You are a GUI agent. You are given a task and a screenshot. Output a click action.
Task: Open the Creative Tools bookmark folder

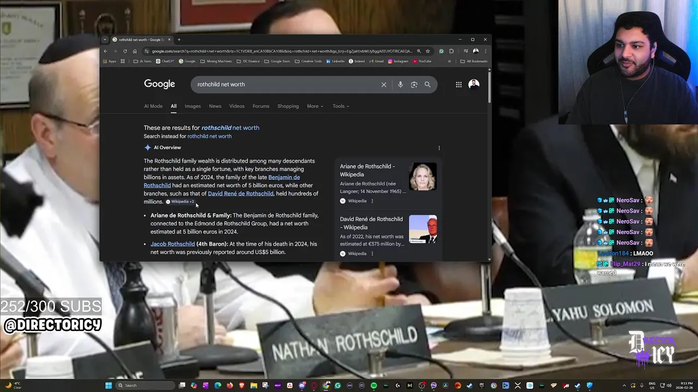(x=308, y=62)
